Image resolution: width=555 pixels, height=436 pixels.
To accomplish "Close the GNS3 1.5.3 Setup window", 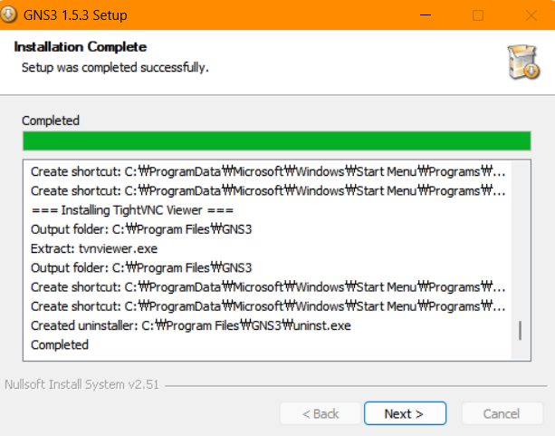I will (x=531, y=15).
